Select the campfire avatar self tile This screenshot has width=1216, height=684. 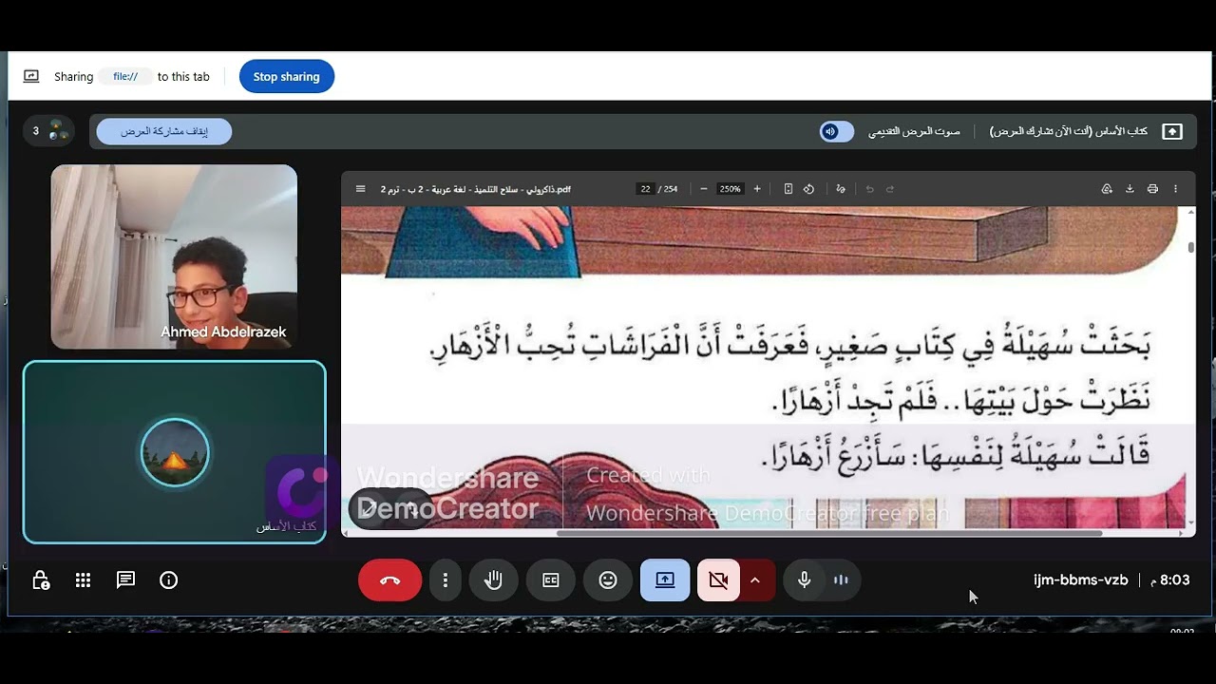[x=175, y=452]
